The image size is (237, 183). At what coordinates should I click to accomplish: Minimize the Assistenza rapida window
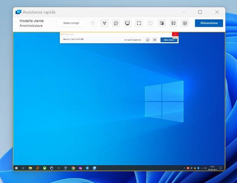(x=183, y=12)
